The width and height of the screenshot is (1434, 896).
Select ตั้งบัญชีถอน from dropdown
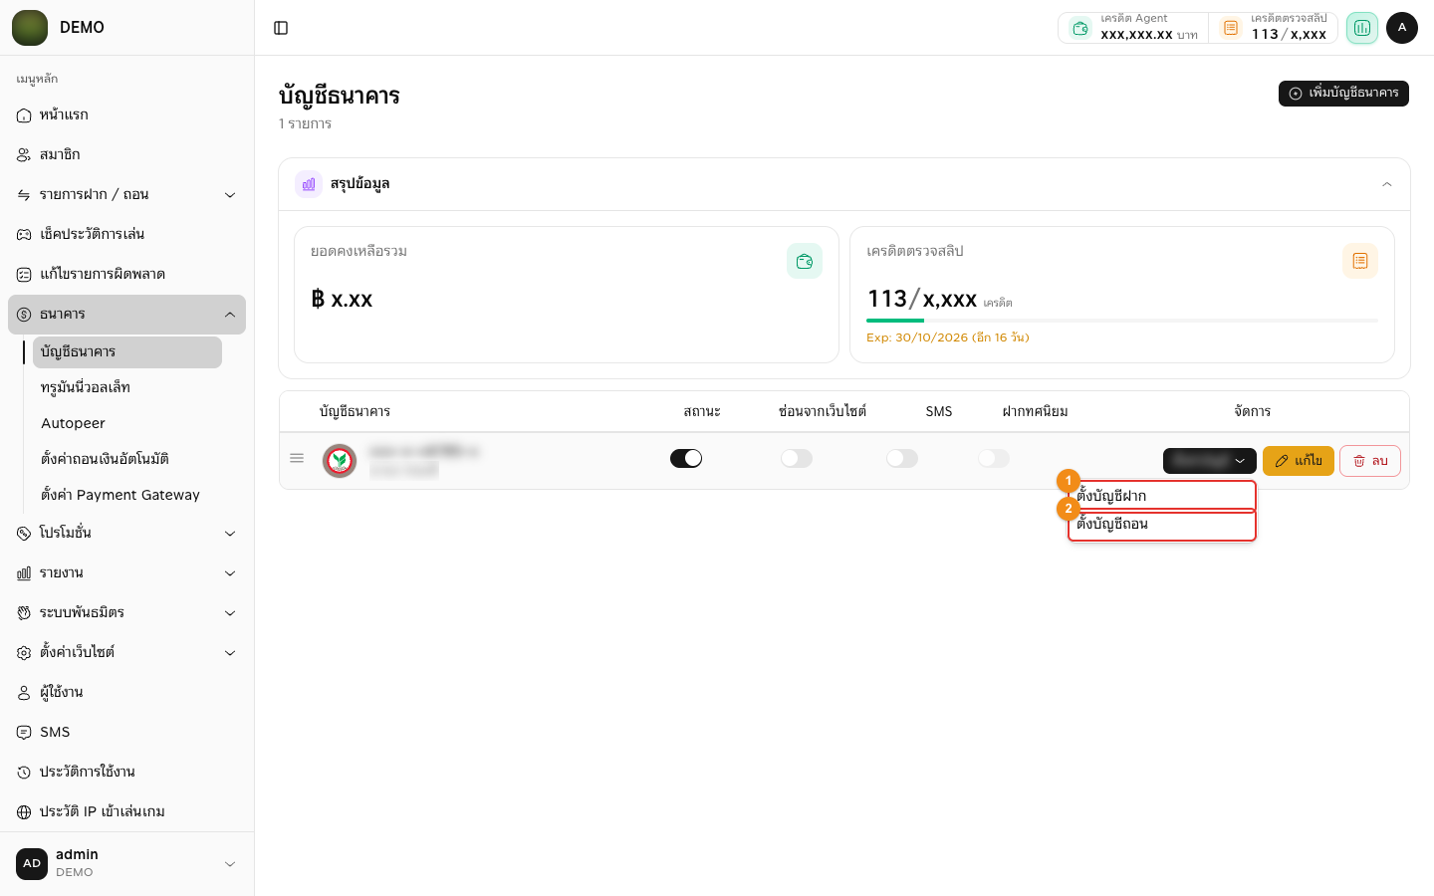point(1162,525)
